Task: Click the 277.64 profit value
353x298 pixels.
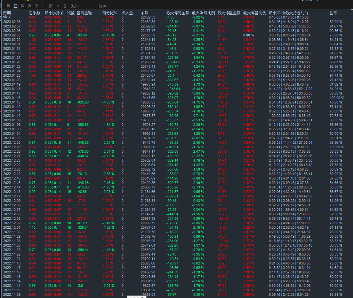Action: (82, 218)
